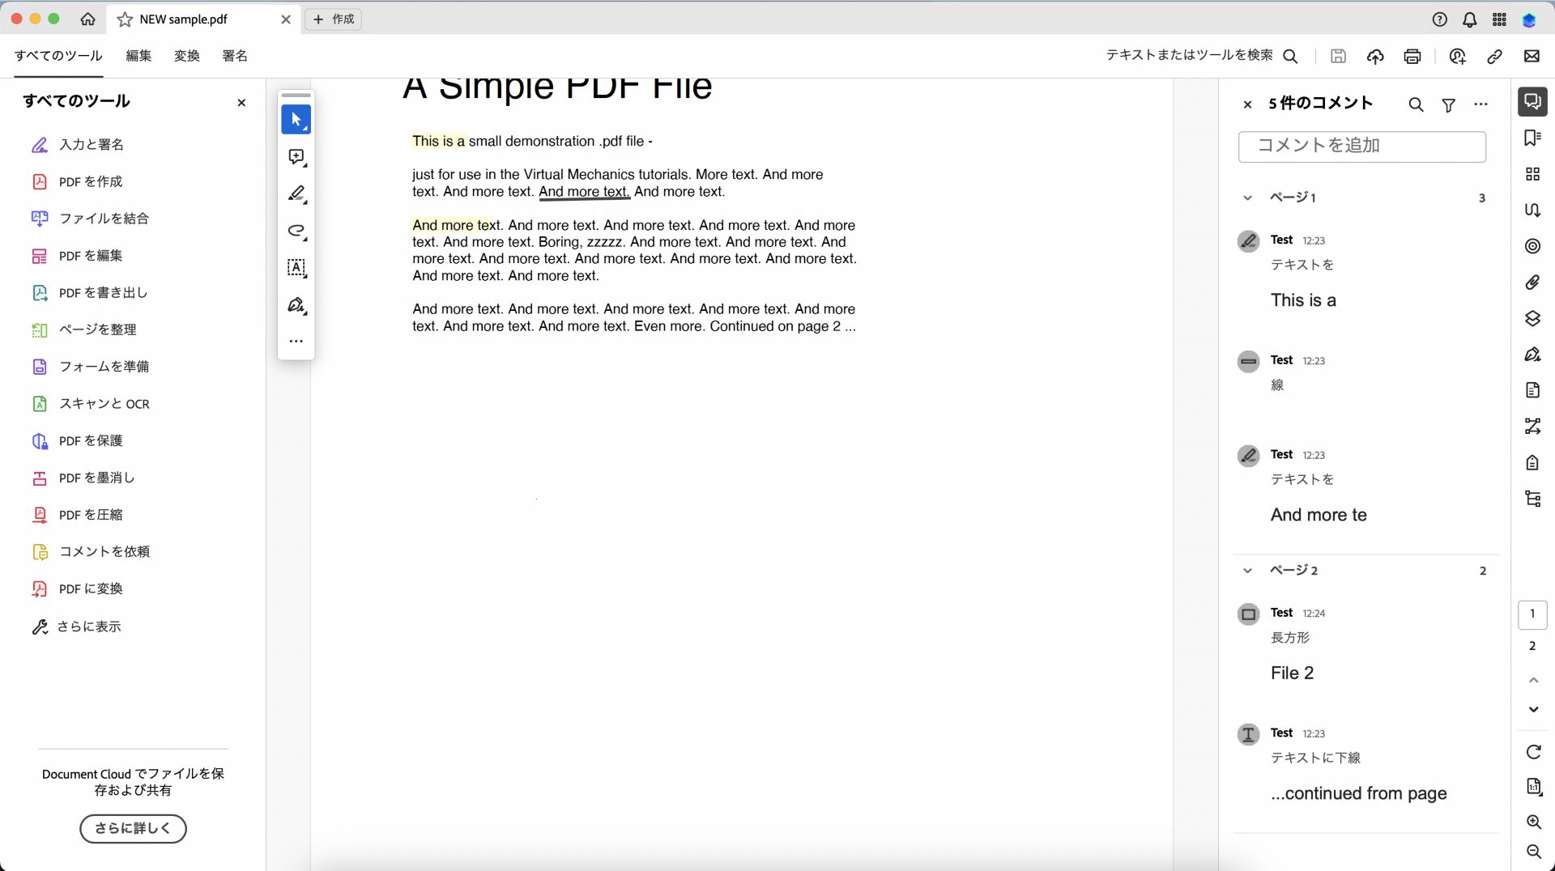Screen dimensions: 1555x871
Task: Open the スキャンと OCR tool
Action: 90,404
